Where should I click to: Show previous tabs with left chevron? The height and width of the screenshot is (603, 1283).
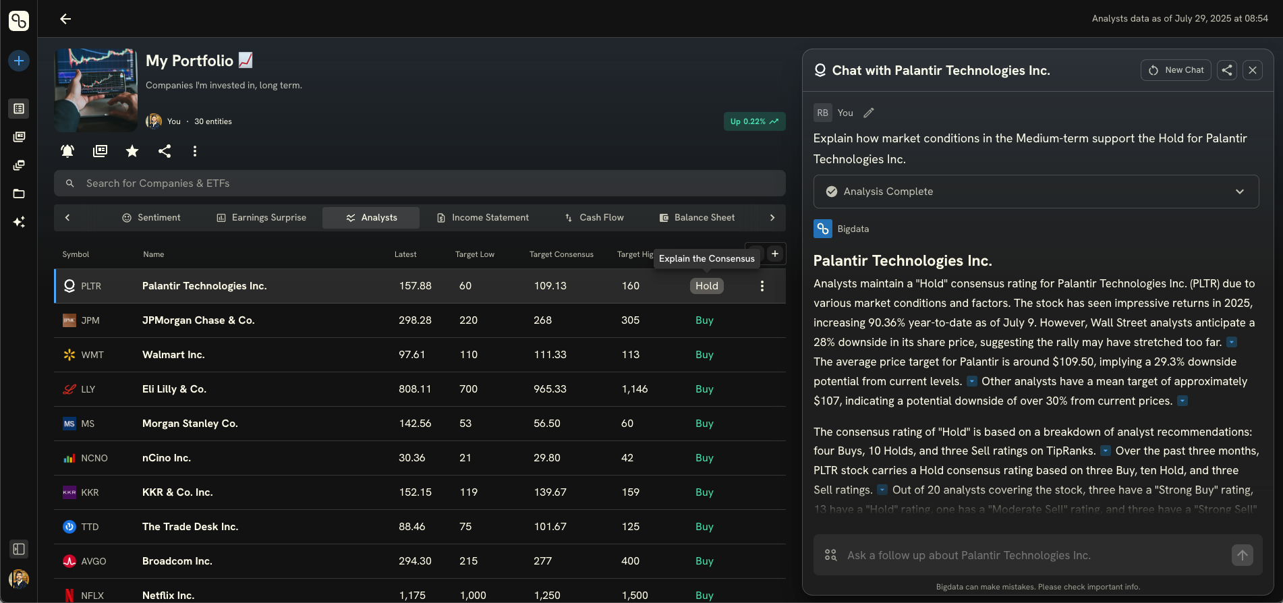tap(67, 218)
